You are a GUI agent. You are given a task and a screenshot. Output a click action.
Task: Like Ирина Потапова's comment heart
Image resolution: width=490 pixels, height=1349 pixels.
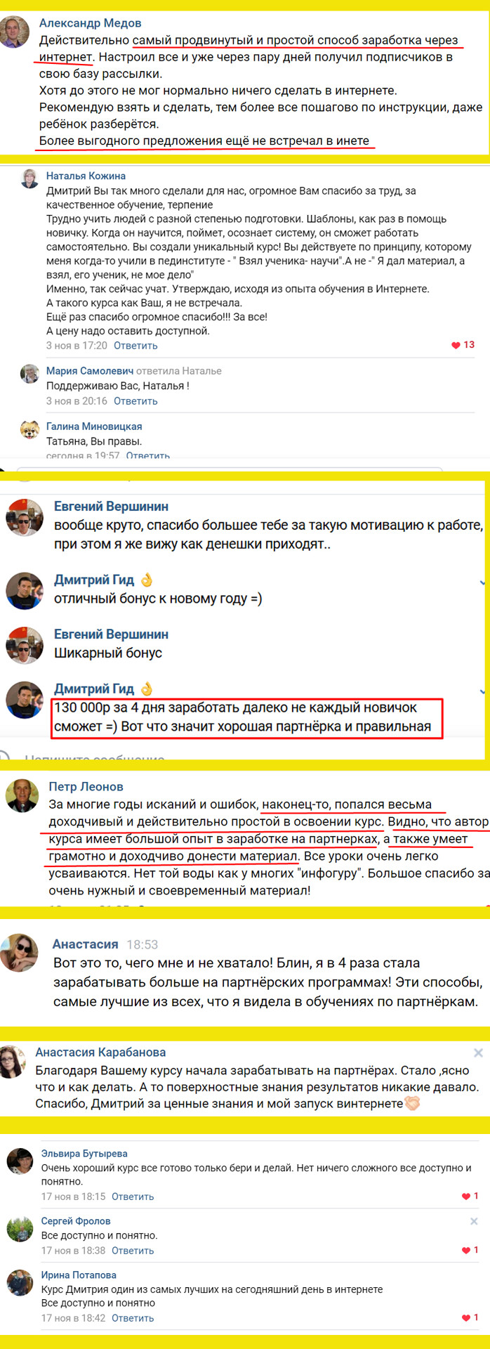(x=465, y=1318)
